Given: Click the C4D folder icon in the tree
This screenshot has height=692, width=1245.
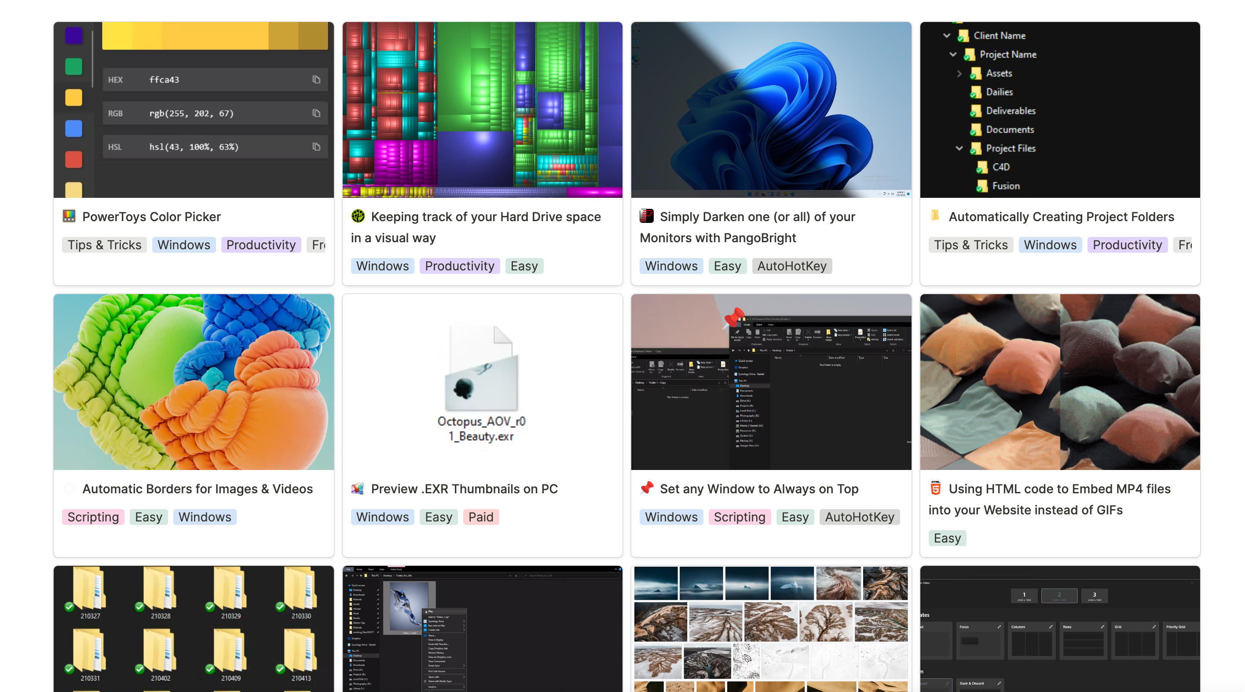Looking at the screenshot, I should (982, 168).
